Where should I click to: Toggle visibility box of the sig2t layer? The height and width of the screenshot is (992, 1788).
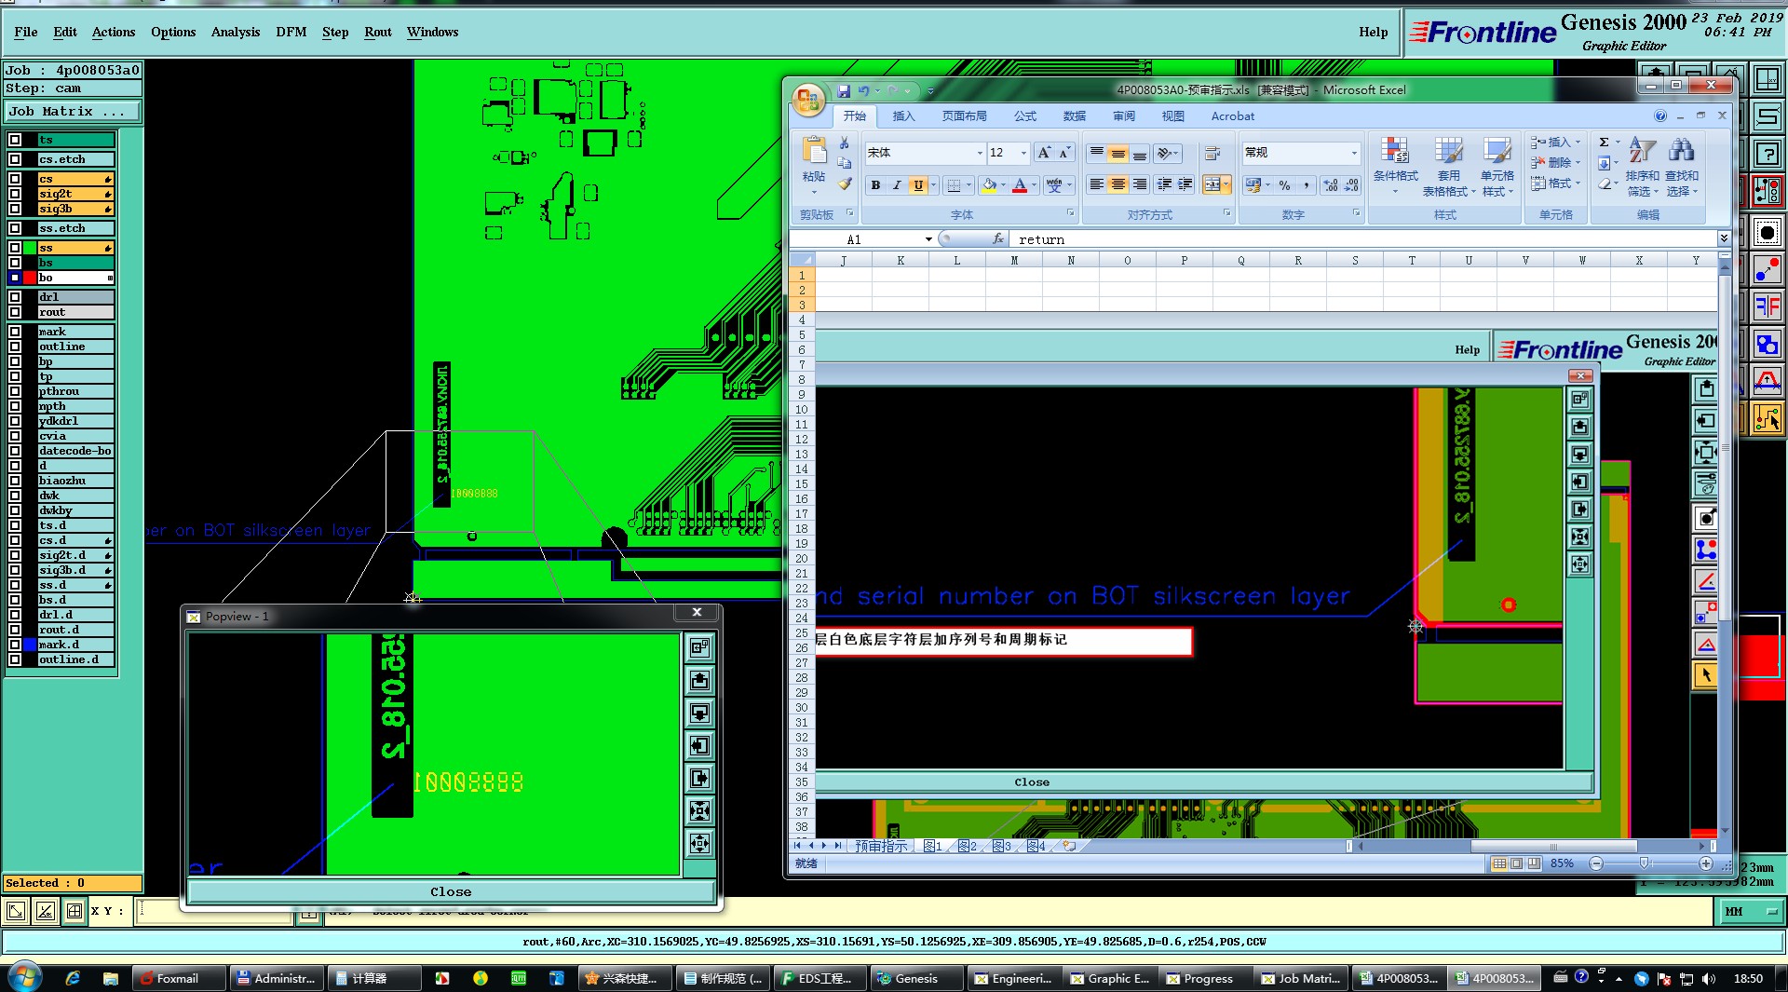(15, 194)
